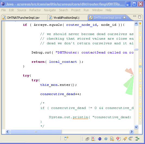Open the Search fast view flashlight icon
This screenshot has height=144, width=145.
(x=125, y=139)
